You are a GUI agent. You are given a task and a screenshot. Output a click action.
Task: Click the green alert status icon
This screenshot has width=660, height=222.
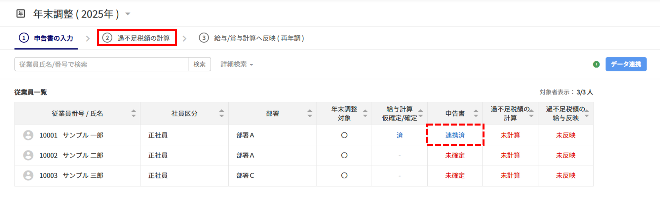596,64
